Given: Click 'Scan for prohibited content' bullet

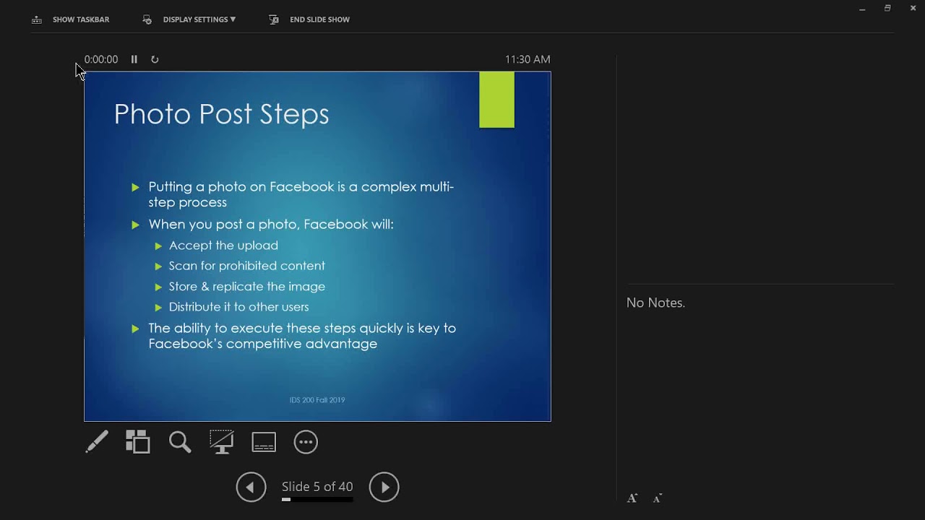Looking at the screenshot, I should tap(247, 266).
